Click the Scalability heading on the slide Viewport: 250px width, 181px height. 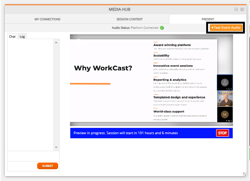coord(161,56)
